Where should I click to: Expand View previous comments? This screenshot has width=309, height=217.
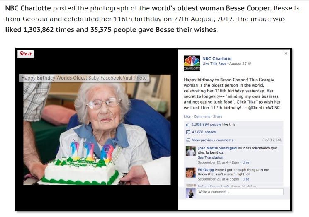(212, 140)
